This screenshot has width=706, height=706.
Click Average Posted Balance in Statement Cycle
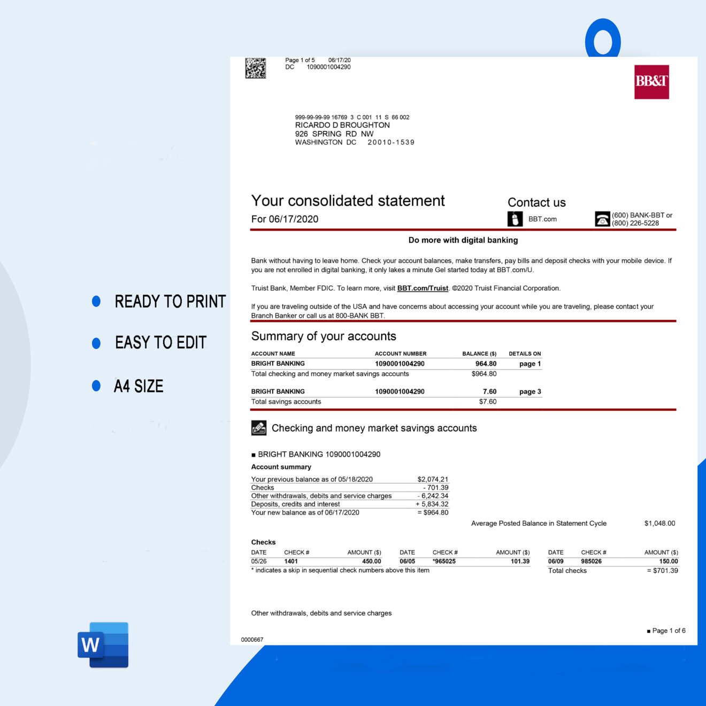coord(539,524)
